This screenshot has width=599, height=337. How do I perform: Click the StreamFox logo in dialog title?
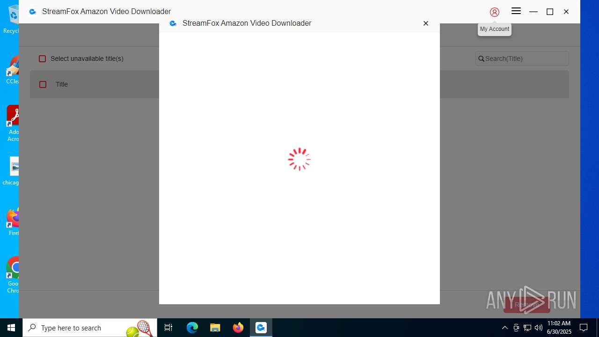pos(173,23)
